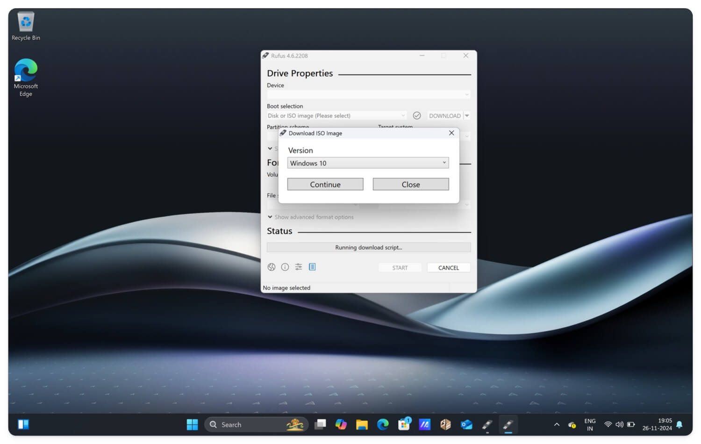Screen dimensions: 701x444
Task: Click the battery tray icon
Action: tap(631, 424)
